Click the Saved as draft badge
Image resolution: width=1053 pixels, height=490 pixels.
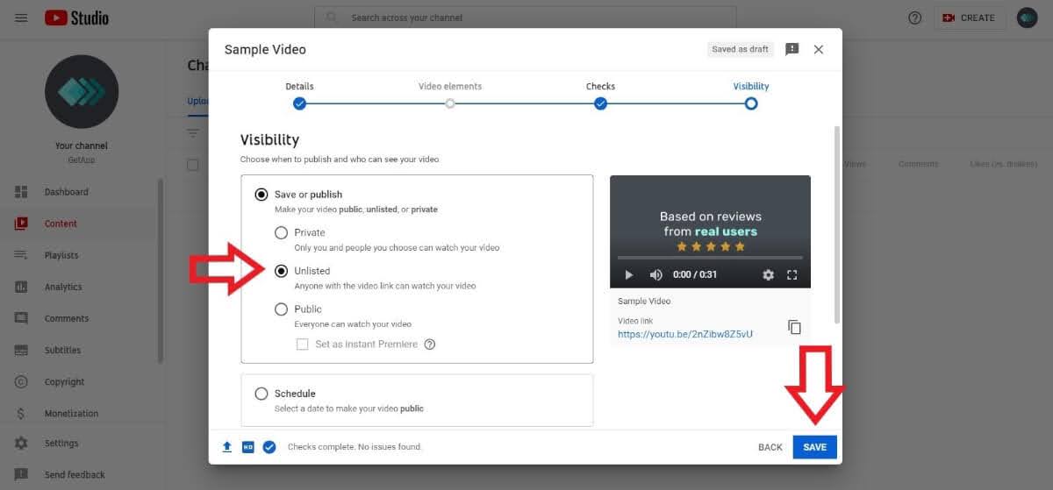point(740,49)
